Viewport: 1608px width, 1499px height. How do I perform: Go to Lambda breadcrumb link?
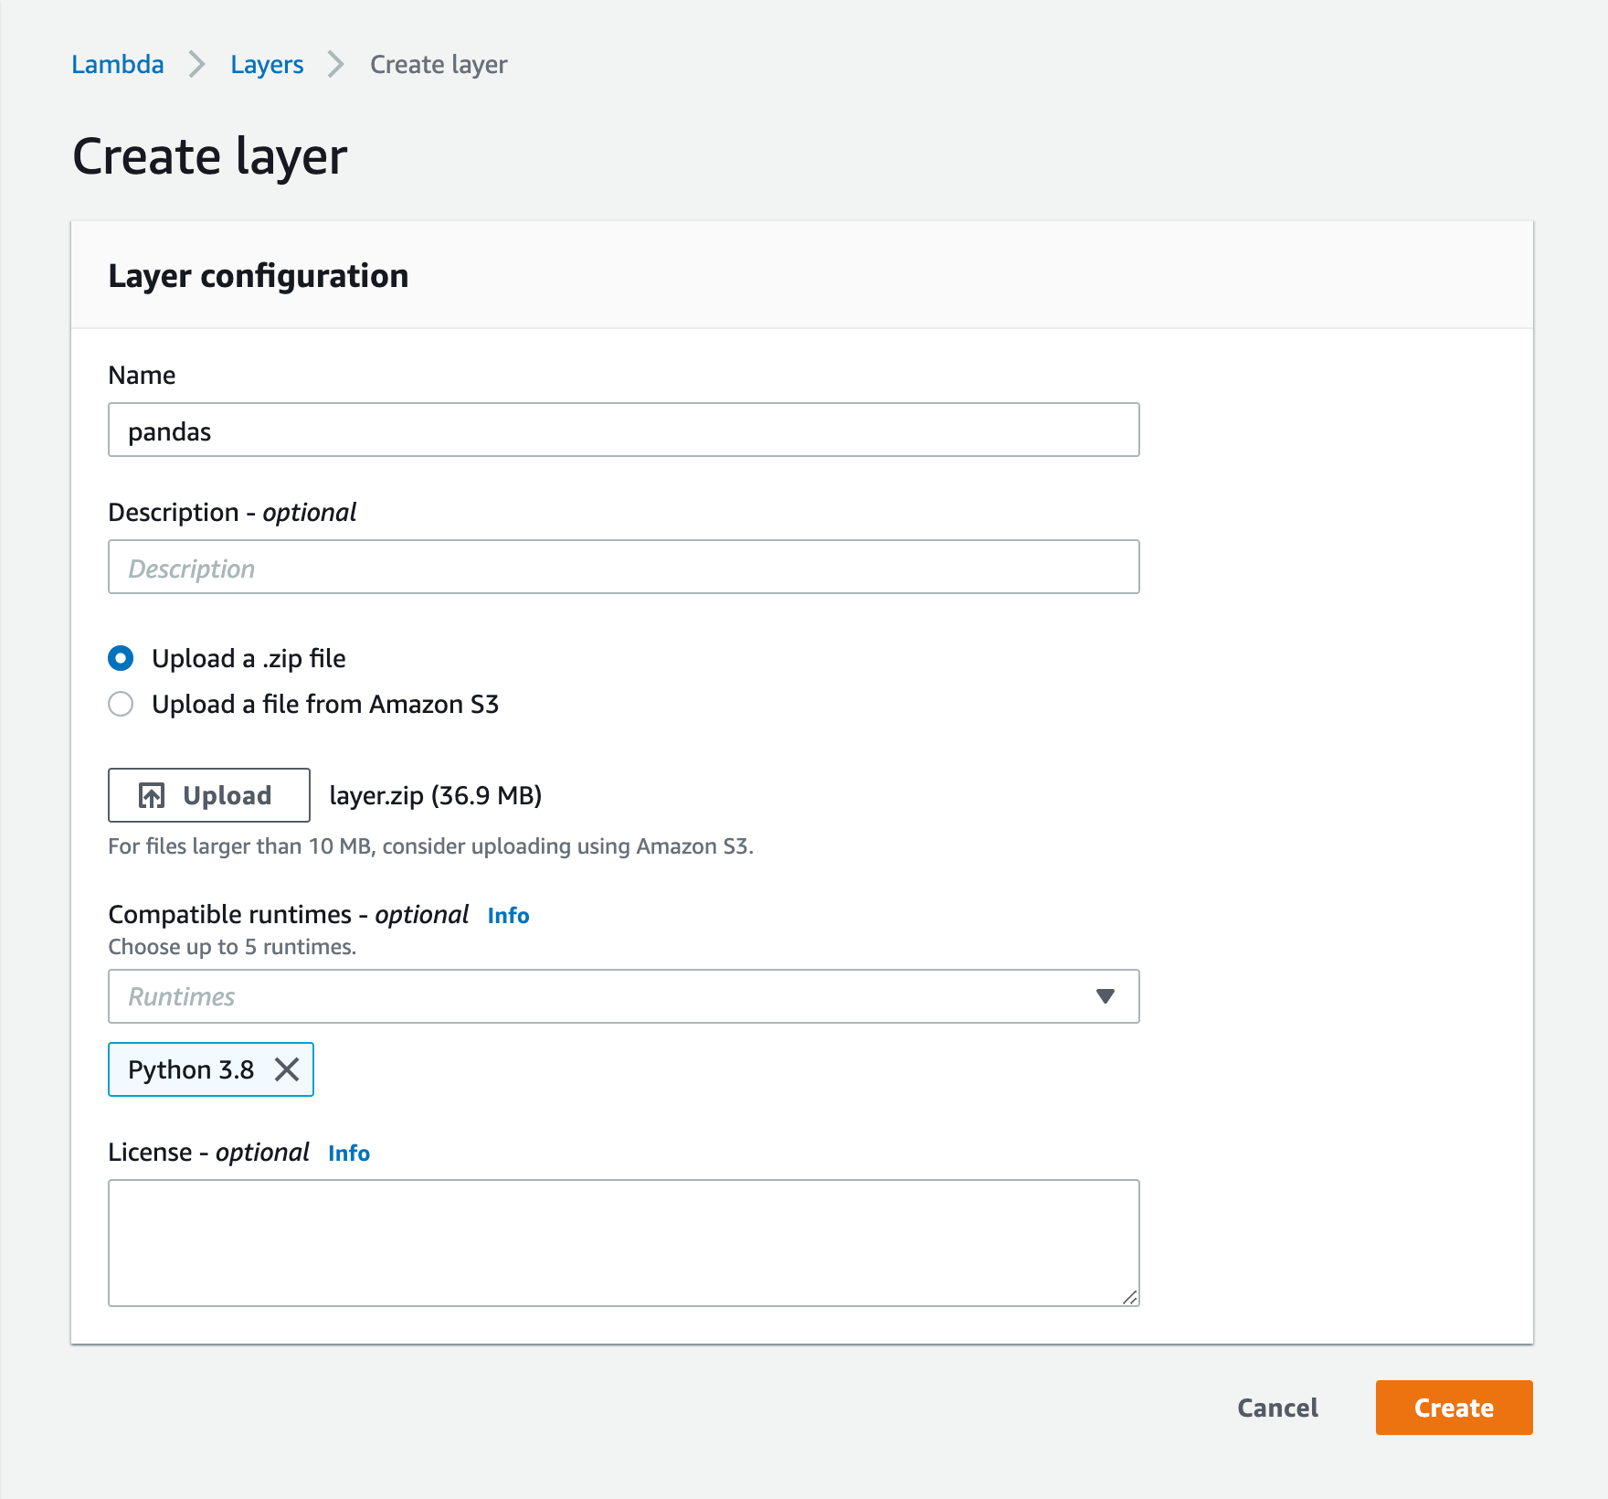click(x=118, y=64)
